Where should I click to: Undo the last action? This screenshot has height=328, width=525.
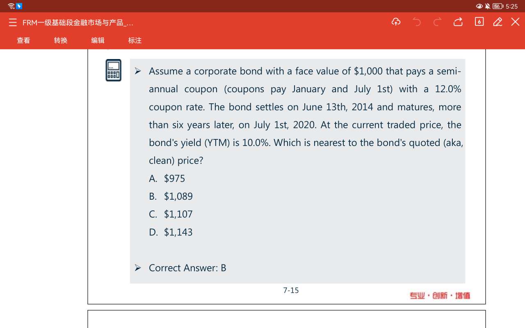(417, 22)
